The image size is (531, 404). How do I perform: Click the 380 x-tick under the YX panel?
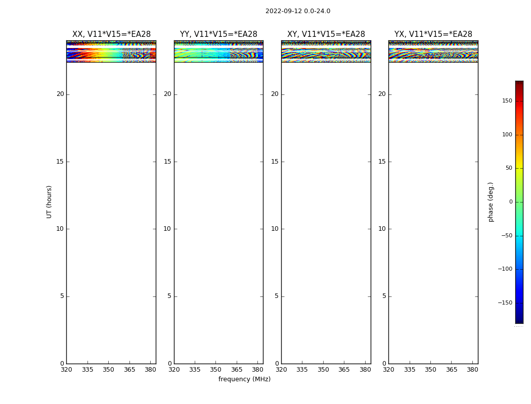tap(472, 370)
